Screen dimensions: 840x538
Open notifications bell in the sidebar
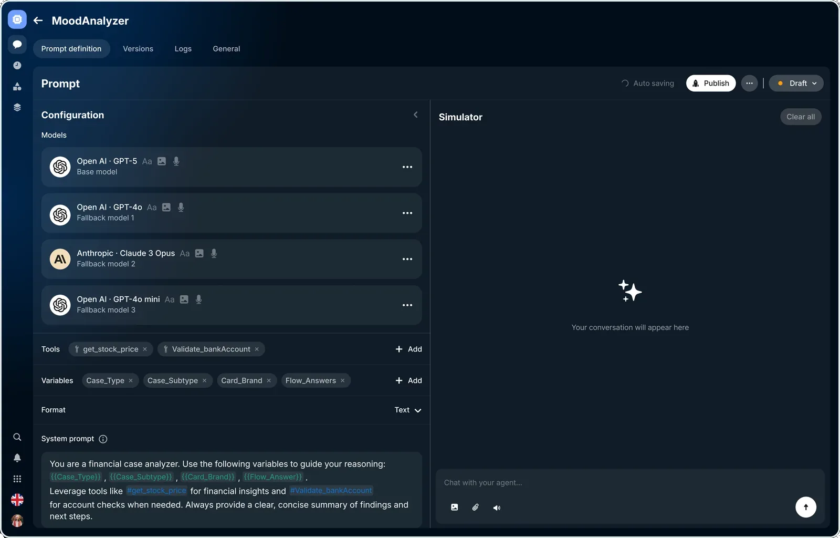click(17, 458)
